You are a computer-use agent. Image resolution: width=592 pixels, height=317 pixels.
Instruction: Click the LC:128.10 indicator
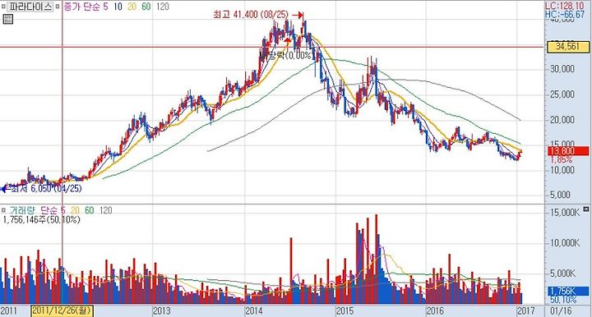565,6
